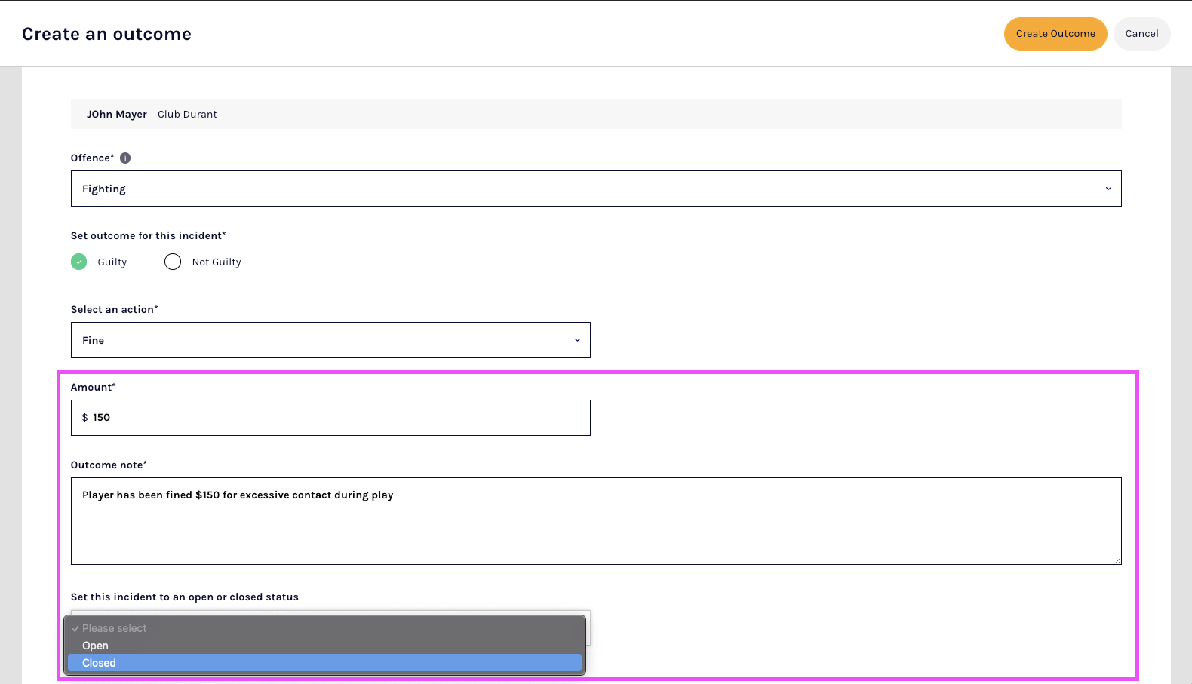Viewport: 1192px width, 684px height.
Task: Expand the Select an action dropdown showing Fine
Action: pos(330,340)
